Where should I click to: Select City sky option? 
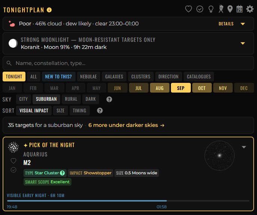click(x=24, y=99)
